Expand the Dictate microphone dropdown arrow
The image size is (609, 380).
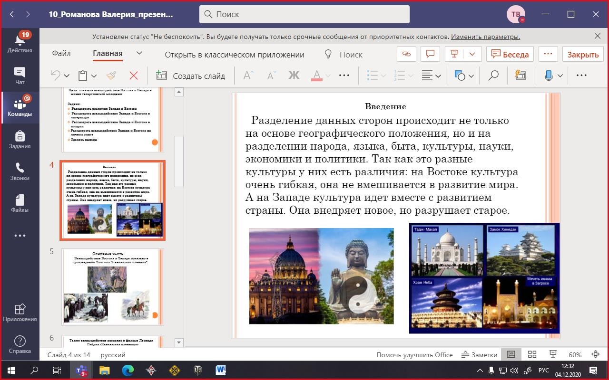click(x=560, y=76)
